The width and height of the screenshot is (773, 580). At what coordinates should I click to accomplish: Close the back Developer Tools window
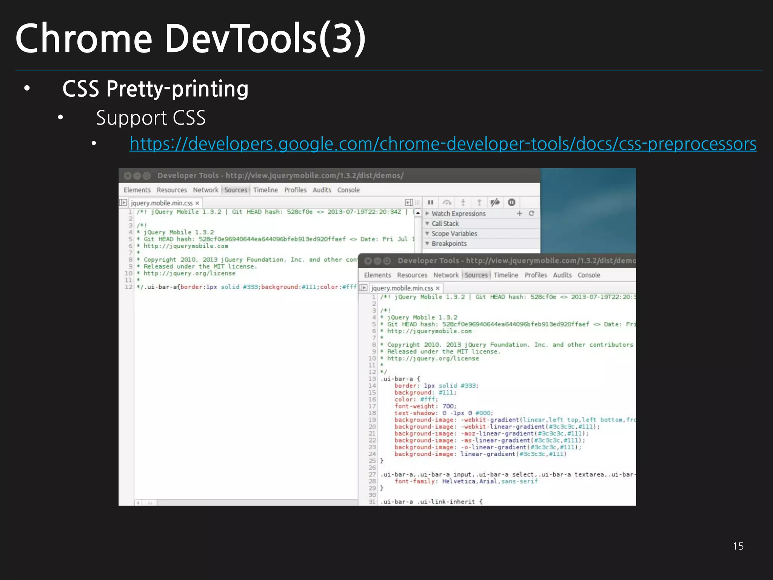[128, 176]
